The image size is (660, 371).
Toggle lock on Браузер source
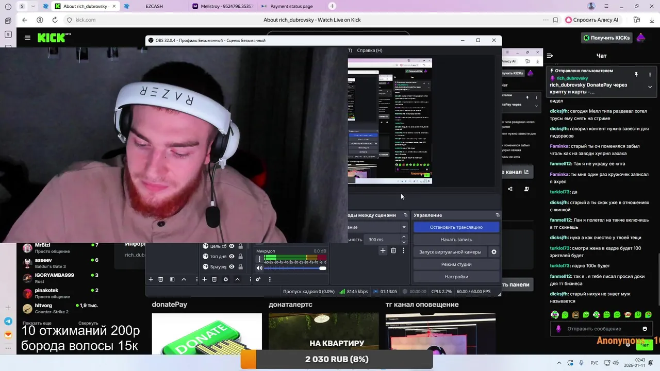240,266
